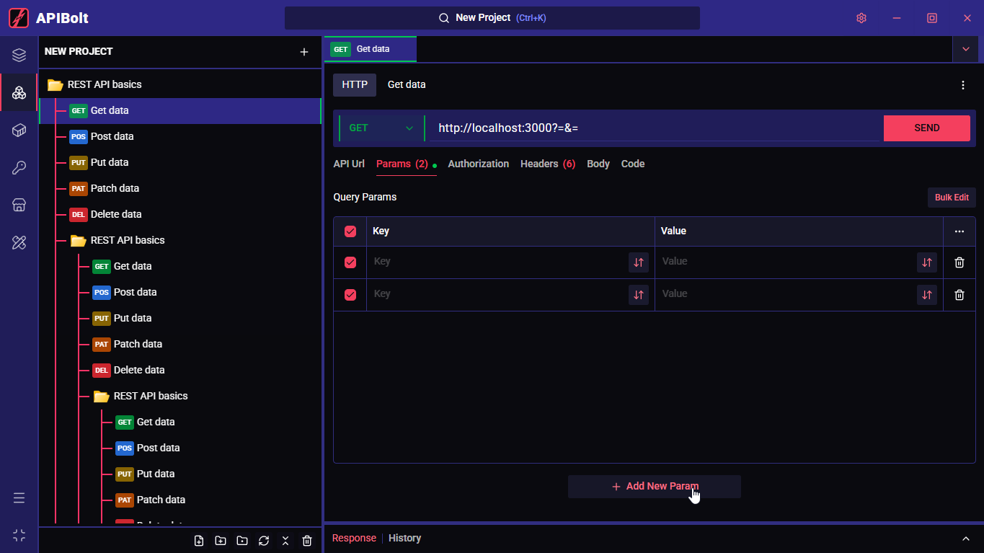Click the add folder icon in bottom toolbar
Viewport: 984px width, 553px height.
221,541
